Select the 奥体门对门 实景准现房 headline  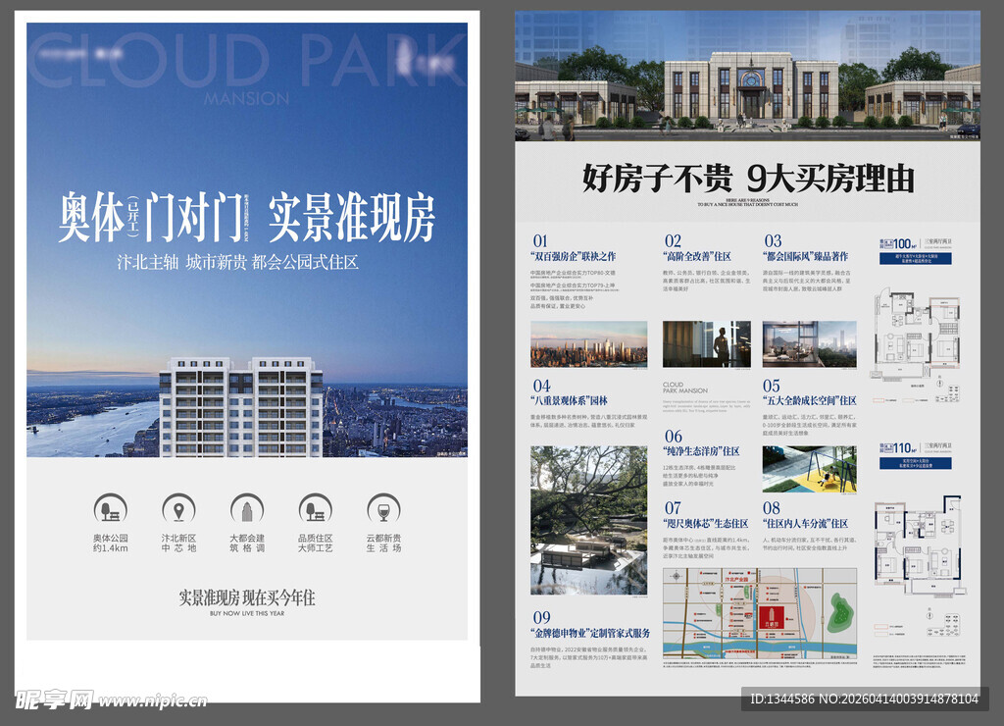246,217
